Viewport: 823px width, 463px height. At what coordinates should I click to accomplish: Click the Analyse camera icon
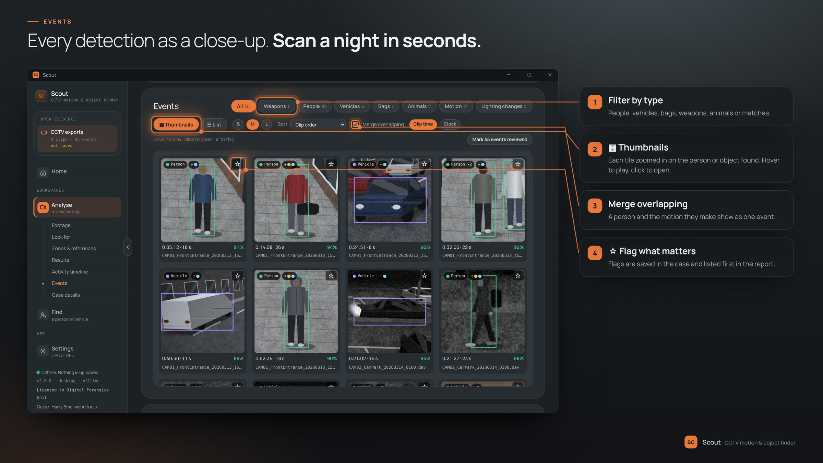click(43, 207)
